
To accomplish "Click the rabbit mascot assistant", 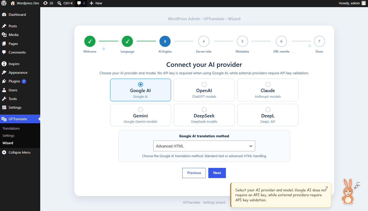I will tap(348, 192).
